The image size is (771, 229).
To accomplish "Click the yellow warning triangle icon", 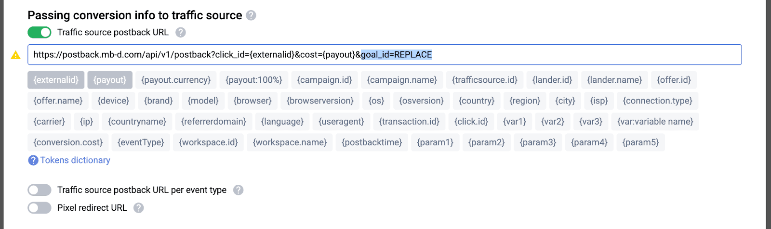I will tap(16, 55).
